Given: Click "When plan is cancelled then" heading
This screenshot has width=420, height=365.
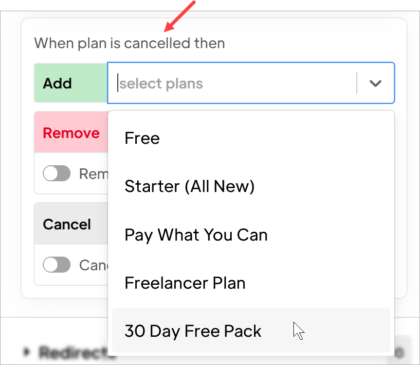Looking at the screenshot, I should tap(129, 43).
